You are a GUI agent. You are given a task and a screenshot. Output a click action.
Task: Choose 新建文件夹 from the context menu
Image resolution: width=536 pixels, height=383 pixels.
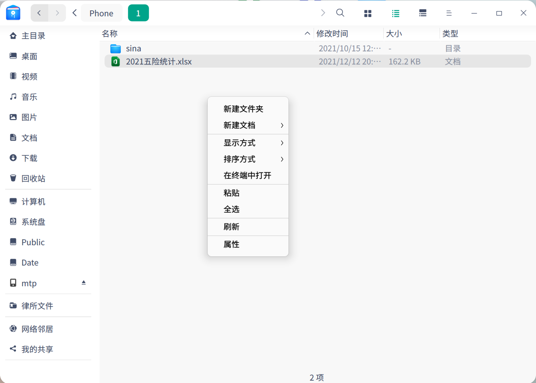pos(248,109)
